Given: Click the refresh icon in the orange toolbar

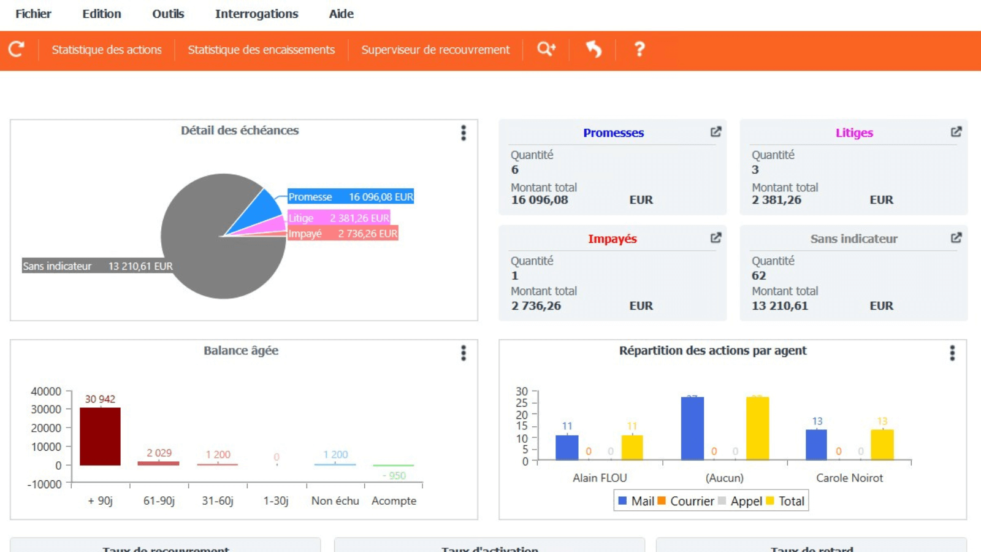Looking at the screenshot, I should coord(17,49).
